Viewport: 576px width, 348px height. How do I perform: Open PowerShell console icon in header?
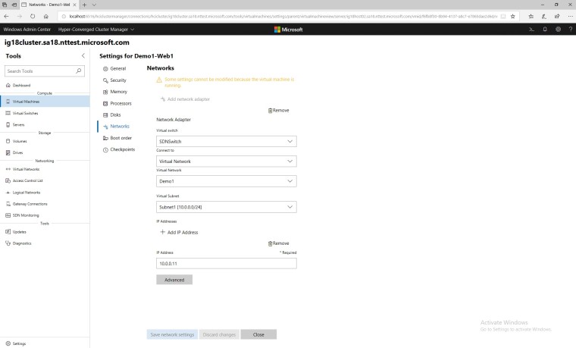click(x=531, y=30)
